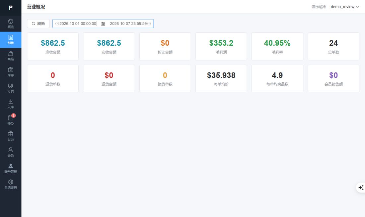
Task: Open 系统设置 system settings gear
Action: click(x=11, y=184)
